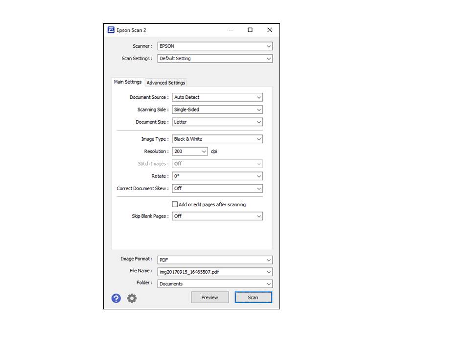Expand the Scan Settings dropdown
The height and width of the screenshot is (347, 465).
tap(215, 59)
